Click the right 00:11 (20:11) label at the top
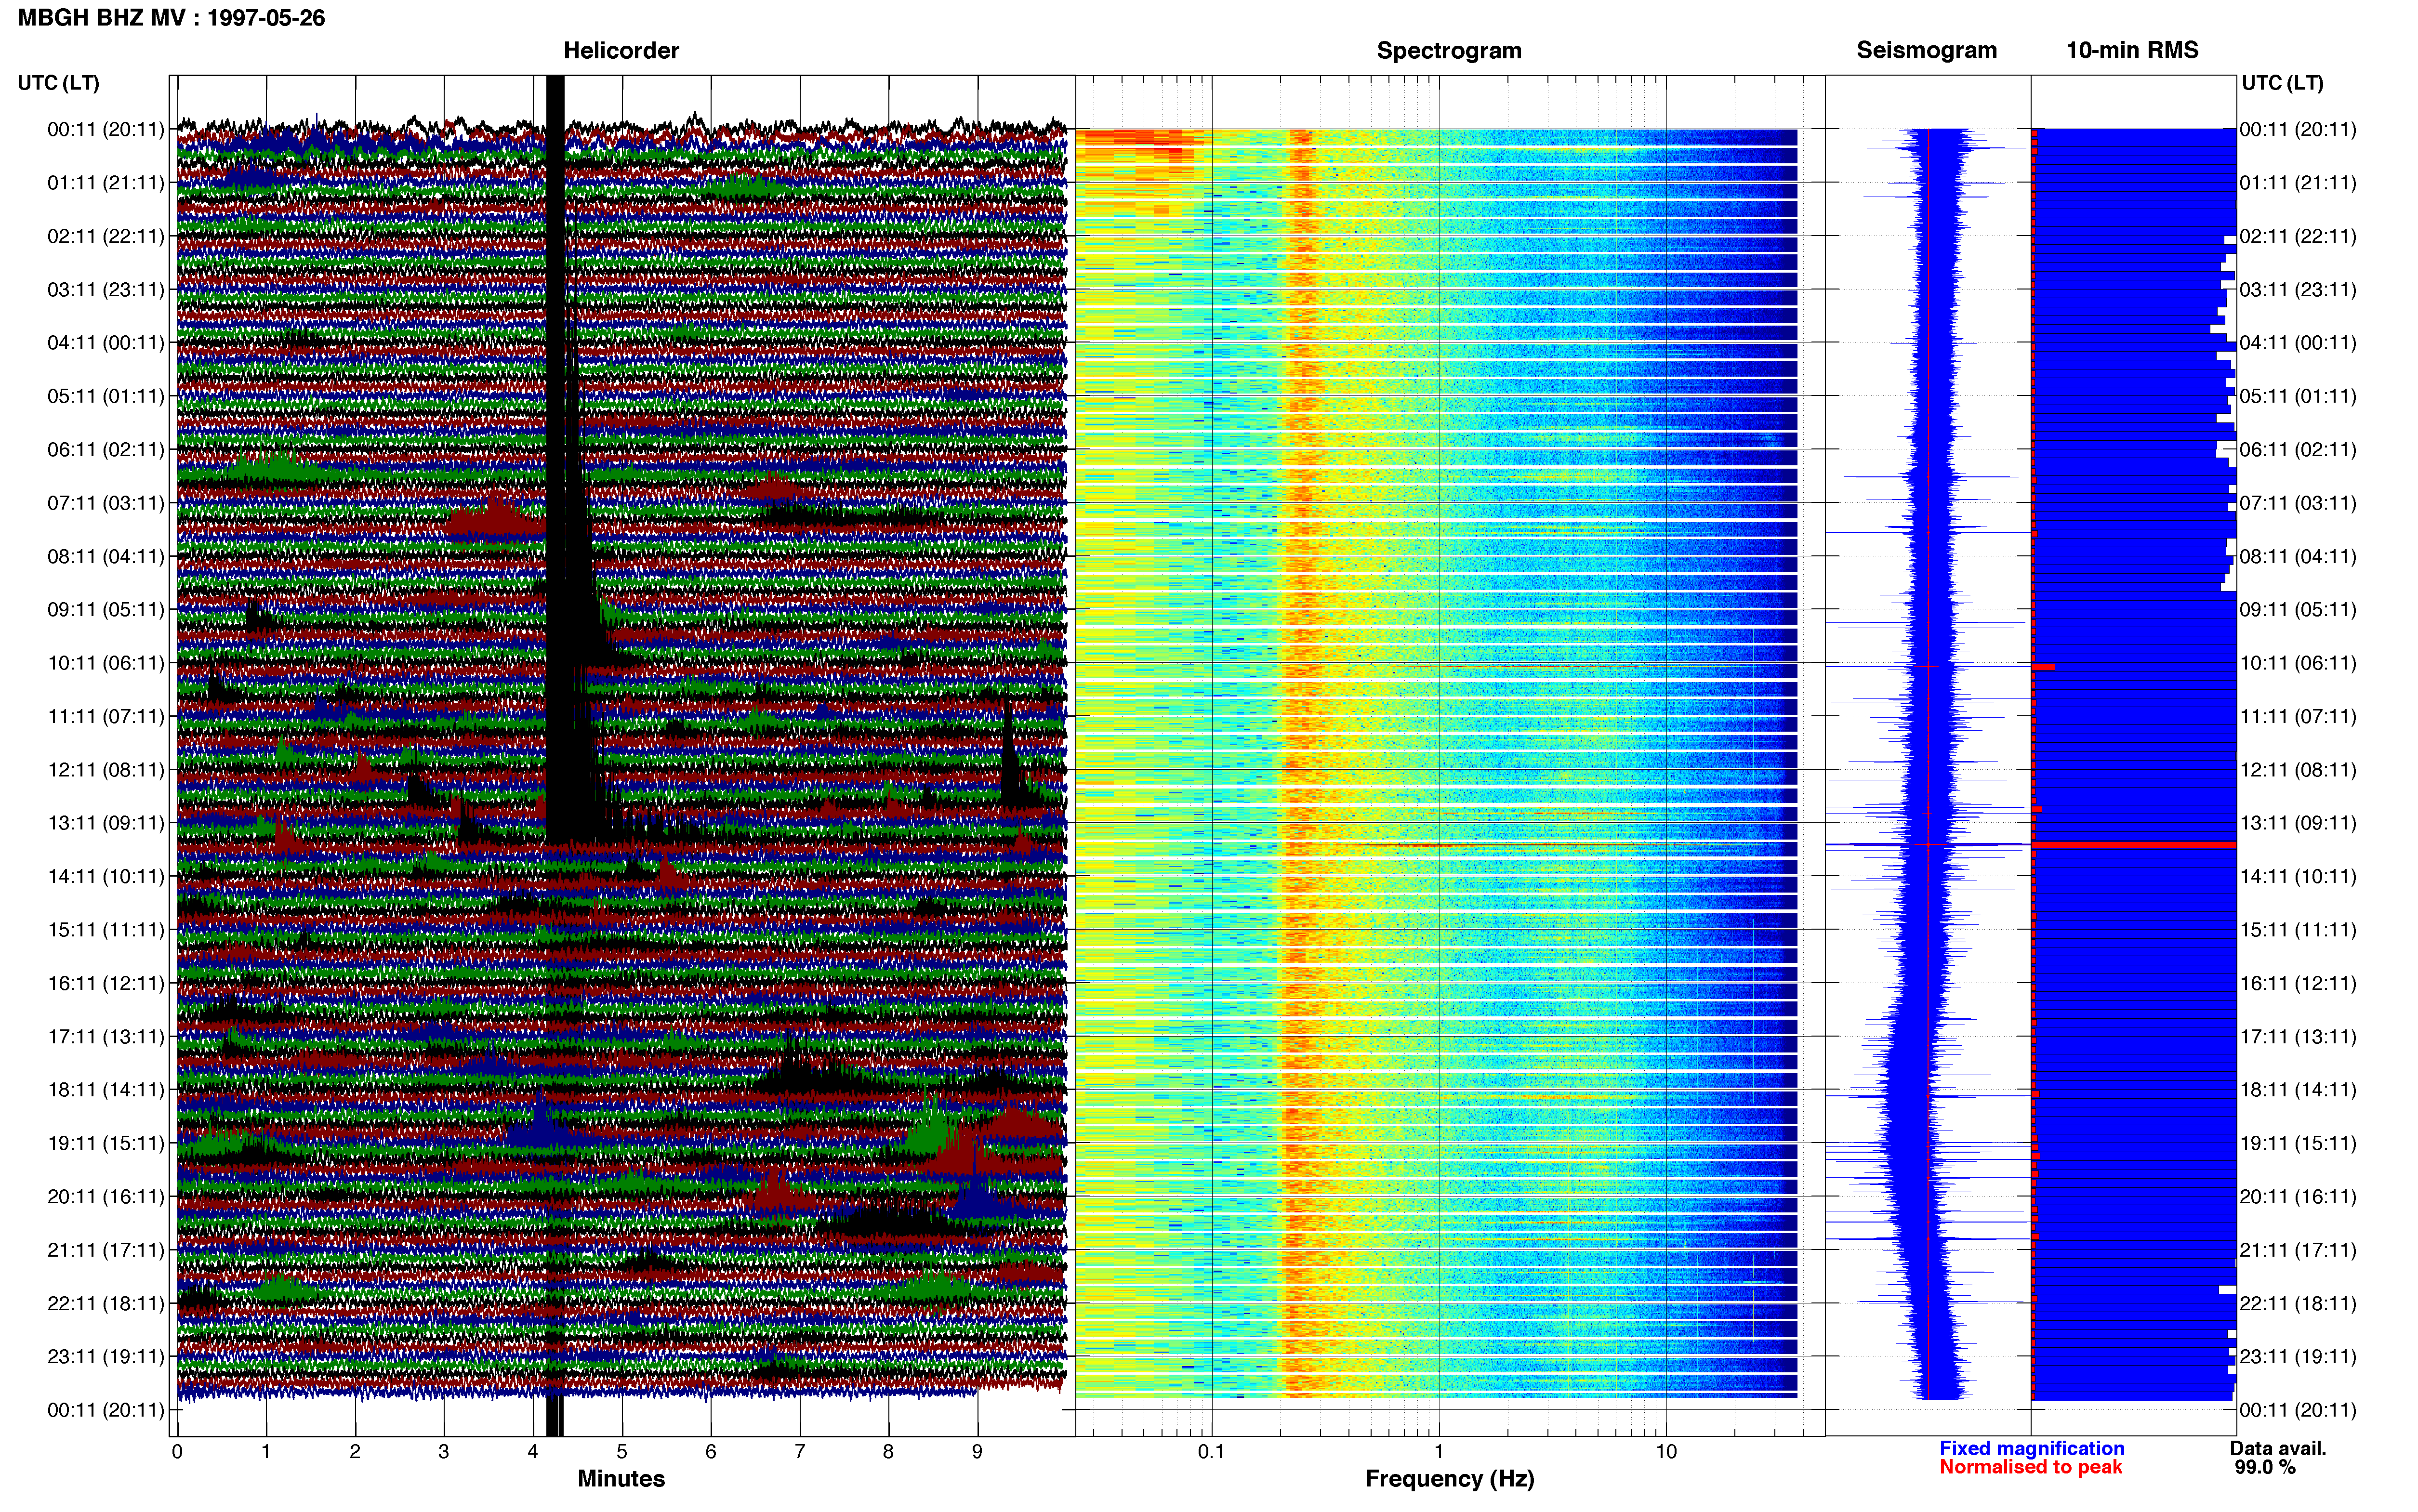The width and height of the screenshot is (2418, 1512). point(2298,129)
